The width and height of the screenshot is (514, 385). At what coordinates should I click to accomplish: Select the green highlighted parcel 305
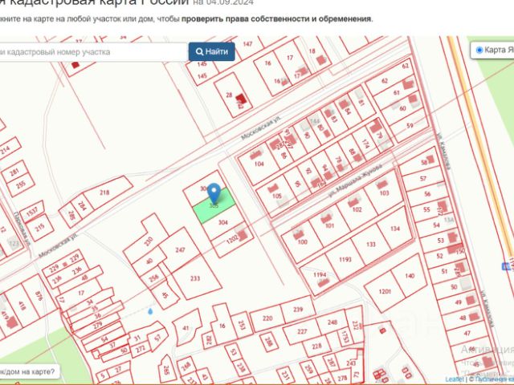click(x=214, y=207)
